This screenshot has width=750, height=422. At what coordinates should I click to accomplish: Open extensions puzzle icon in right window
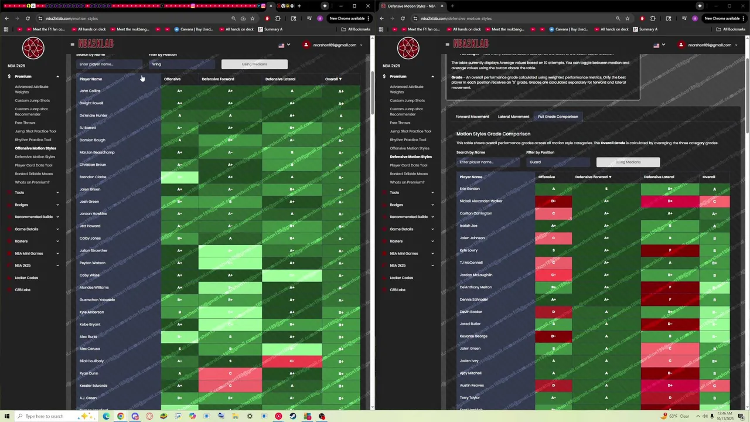click(653, 18)
